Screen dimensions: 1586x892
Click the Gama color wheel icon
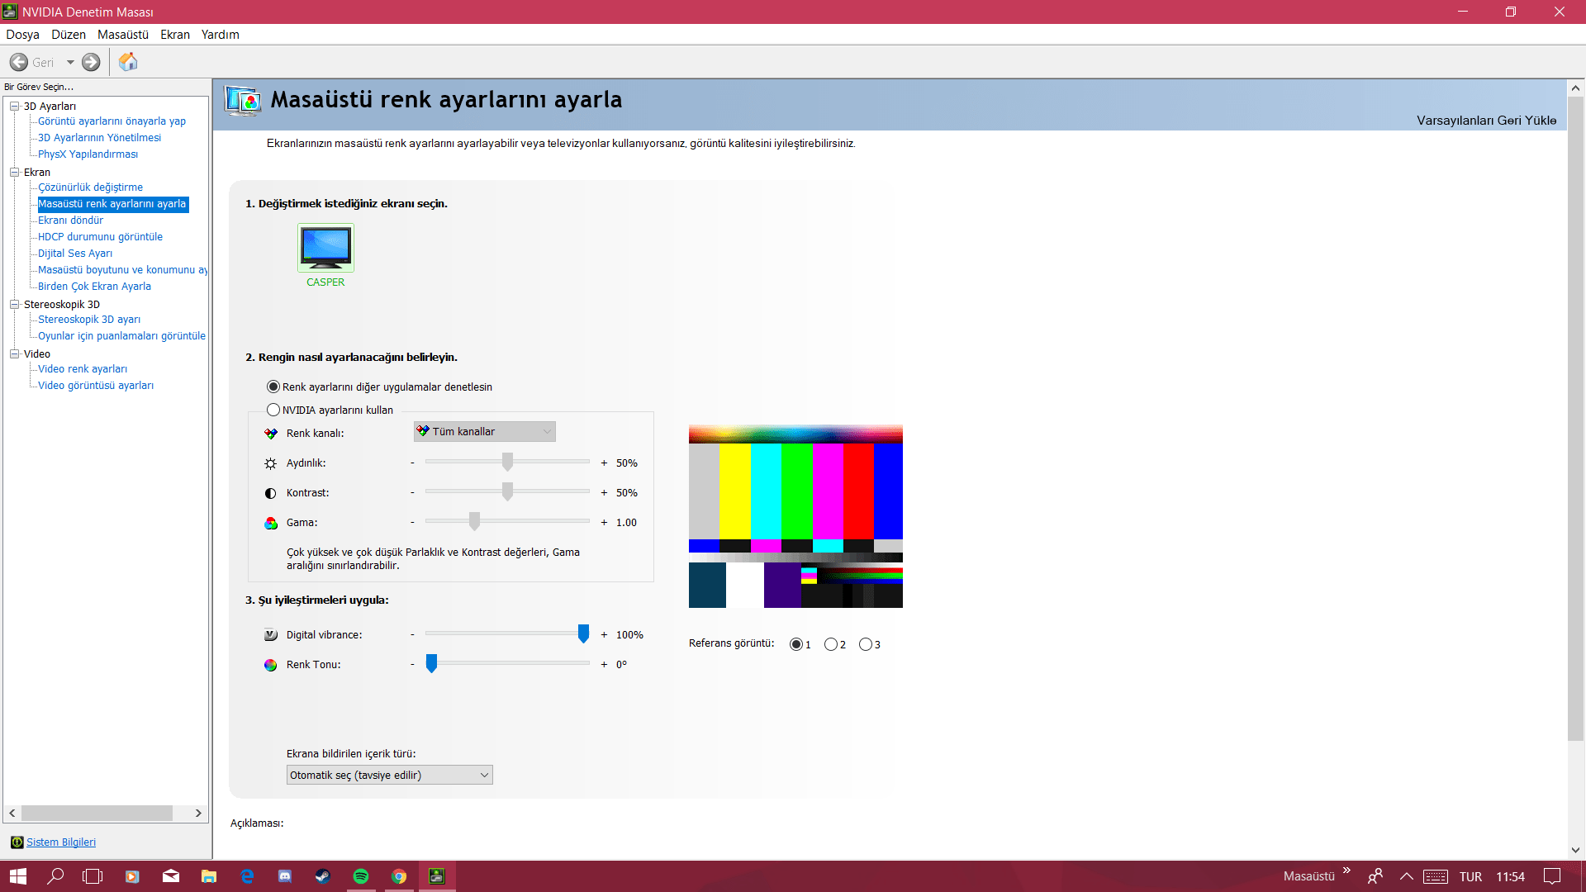270,523
